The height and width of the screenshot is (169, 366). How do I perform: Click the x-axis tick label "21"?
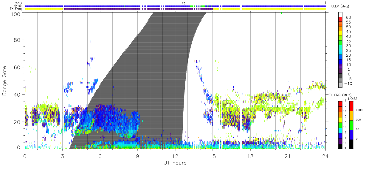pyautogui.click(x=288, y=156)
